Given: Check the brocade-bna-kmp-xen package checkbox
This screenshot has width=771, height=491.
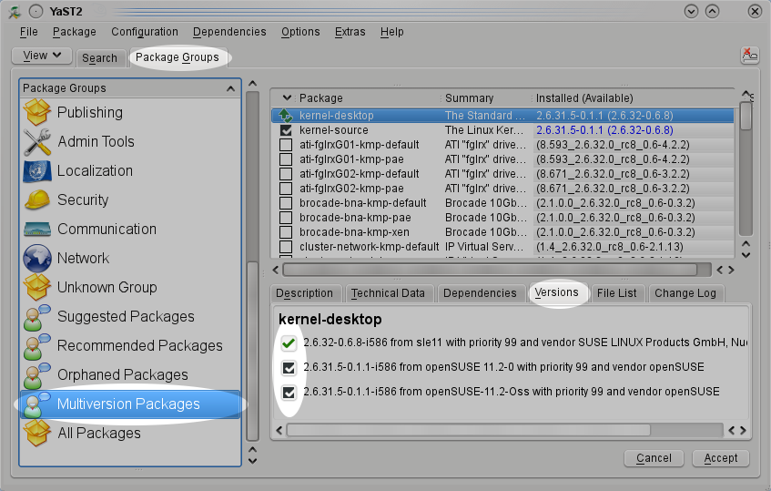Looking at the screenshot, I should (x=286, y=232).
